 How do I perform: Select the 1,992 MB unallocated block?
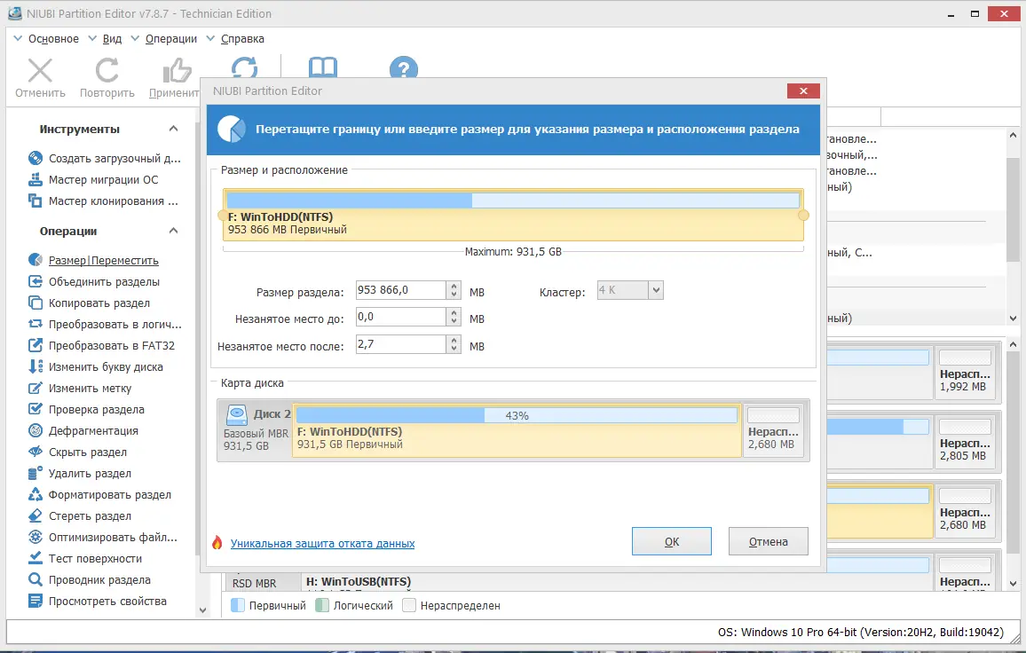coord(965,372)
